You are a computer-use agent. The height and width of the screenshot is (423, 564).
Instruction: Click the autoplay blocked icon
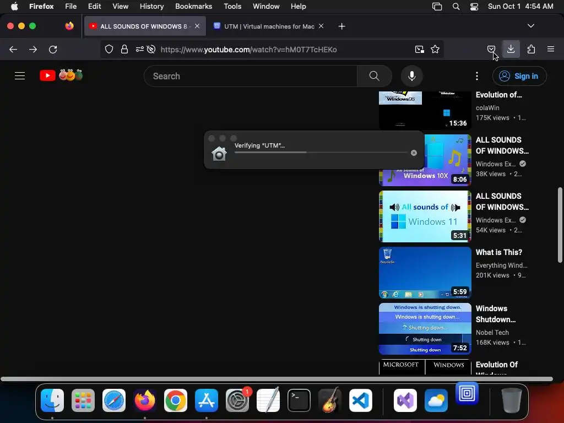click(x=151, y=49)
